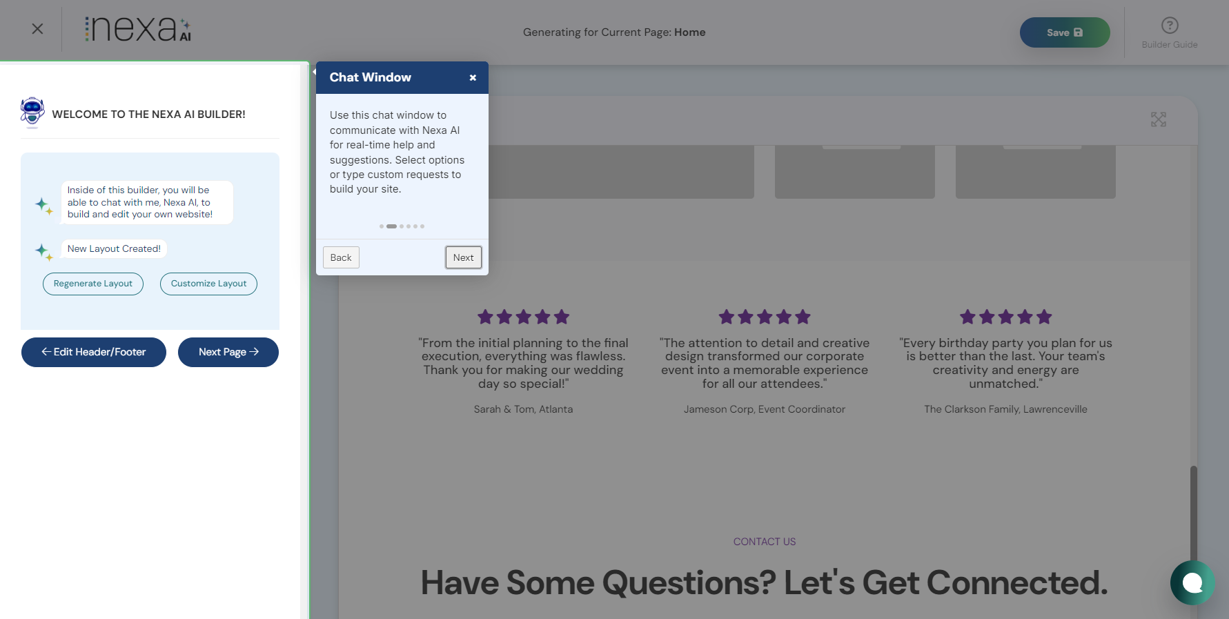Open the Builder Guide help icon
Image resolution: width=1229 pixels, height=619 pixels.
tap(1170, 26)
